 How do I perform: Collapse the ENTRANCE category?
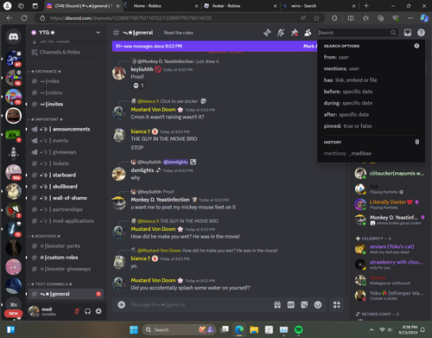pyautogui.click(x=45, y=71)
